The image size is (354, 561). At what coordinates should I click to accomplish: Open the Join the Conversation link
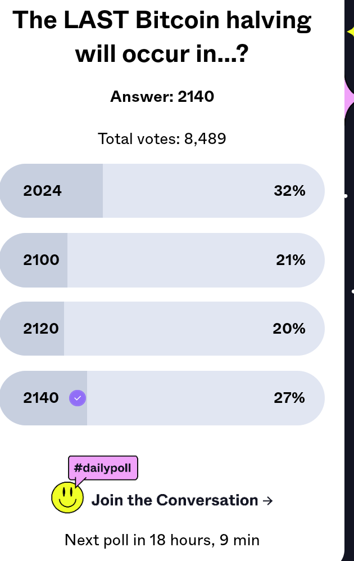coord(182,500)
